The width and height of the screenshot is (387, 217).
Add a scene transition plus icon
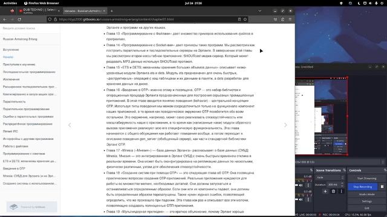tap(325, 192)
